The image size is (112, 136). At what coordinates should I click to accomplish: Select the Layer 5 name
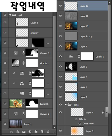[83, 97]
